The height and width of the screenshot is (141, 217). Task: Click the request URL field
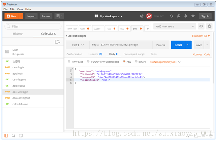(x=121, y=45)
